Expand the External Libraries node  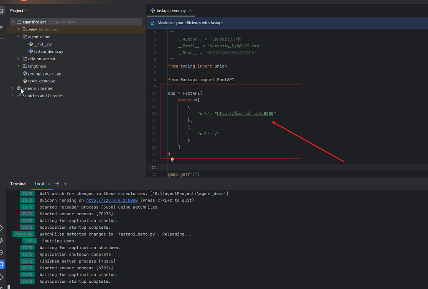tap(13, 88)
